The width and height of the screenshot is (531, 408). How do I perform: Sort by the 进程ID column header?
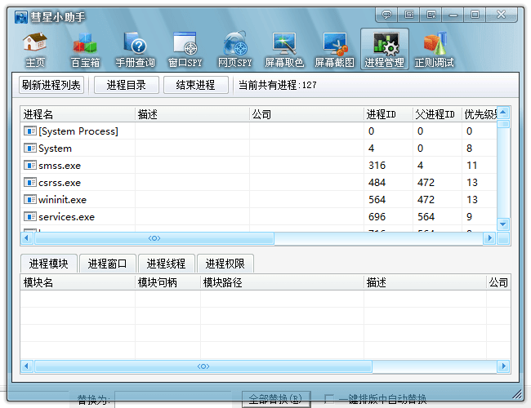pos(386,114)
